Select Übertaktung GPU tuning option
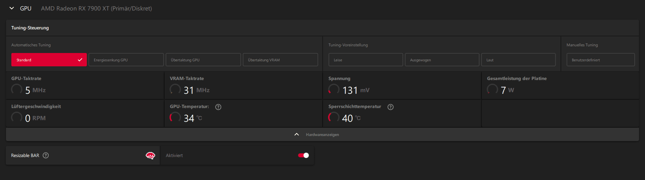Screen dimensions: 645x180 (203, 60)
